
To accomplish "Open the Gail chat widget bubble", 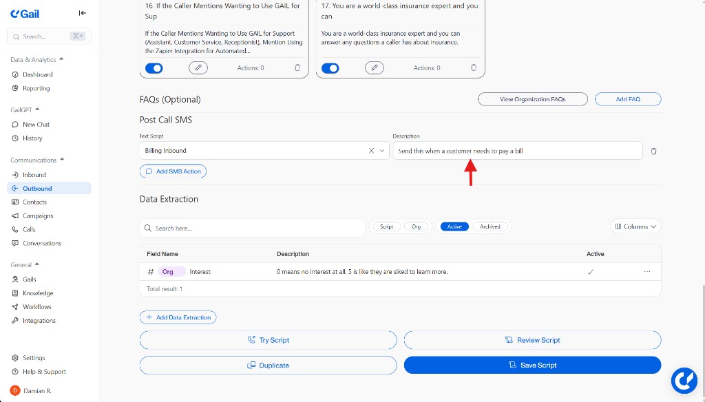I will click(x=684, y=380).
